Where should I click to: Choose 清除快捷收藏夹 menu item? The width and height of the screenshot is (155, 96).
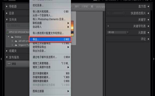pos(50,81)
